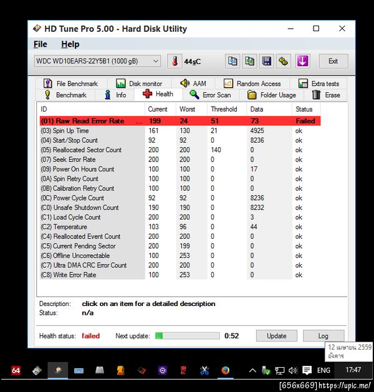Switch to the AAM tab
Viewport: 374px width, 392px height.
[x=193, y=84]
